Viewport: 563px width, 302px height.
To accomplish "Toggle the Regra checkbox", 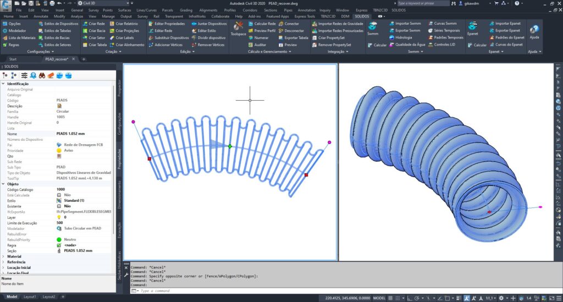I will point(59,245).
